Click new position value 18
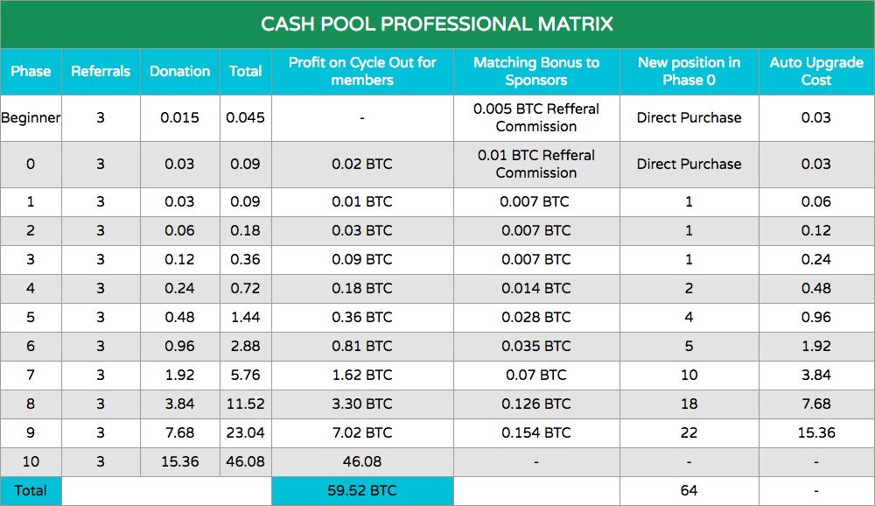The image size is (875, 506). pos(689,404)
